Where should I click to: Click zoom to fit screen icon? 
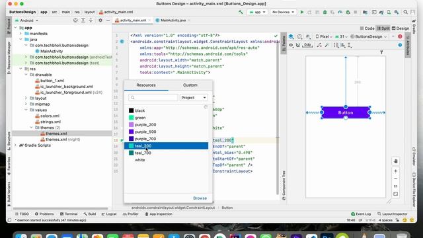395,194
